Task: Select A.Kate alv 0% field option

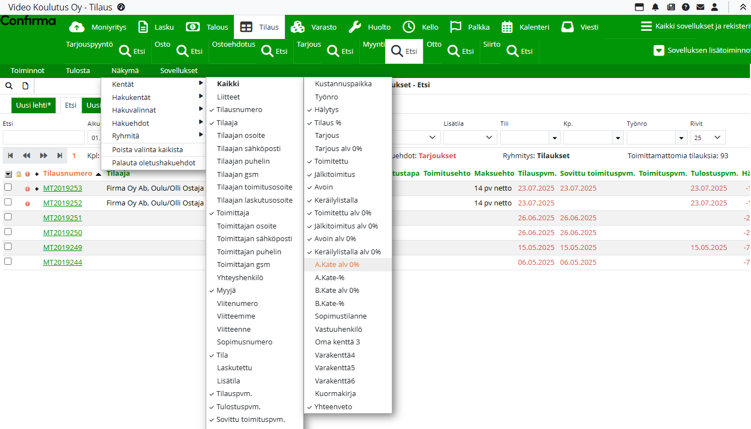Action: pos(337,265)
